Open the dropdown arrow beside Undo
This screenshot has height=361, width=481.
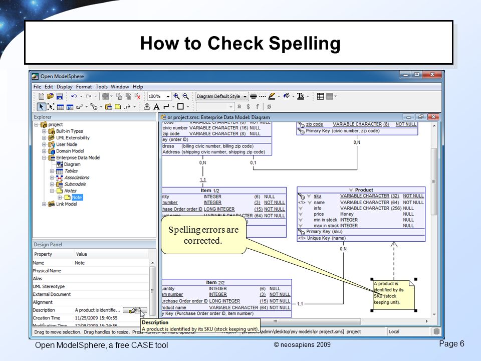(81, 96)
